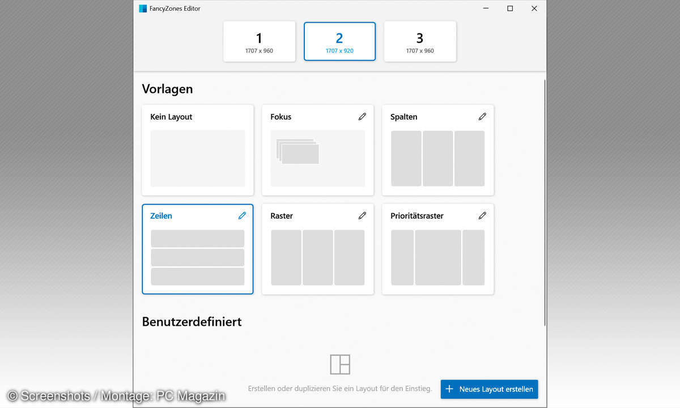Click the FancyZones Editor window title

point(176,8)
